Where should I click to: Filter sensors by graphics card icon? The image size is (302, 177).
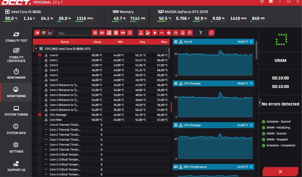102,33
